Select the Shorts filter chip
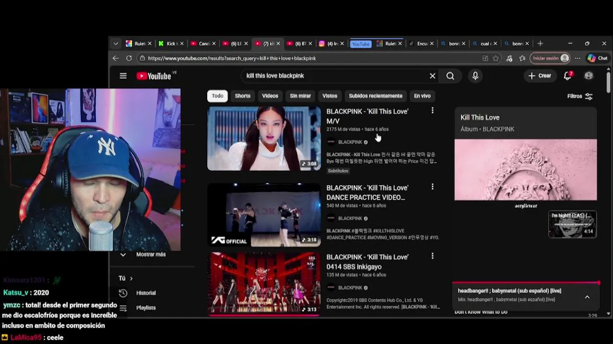The height and width of the screenshot is (344, 613). coord(243,96)
